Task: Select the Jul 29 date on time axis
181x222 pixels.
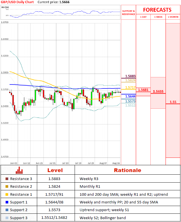Action: click(91, 163)
